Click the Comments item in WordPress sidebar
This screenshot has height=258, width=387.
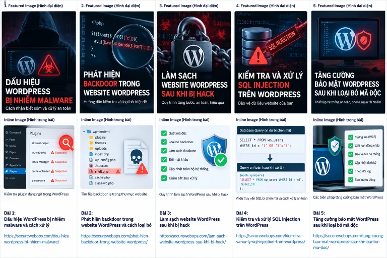tap(13, 158)
